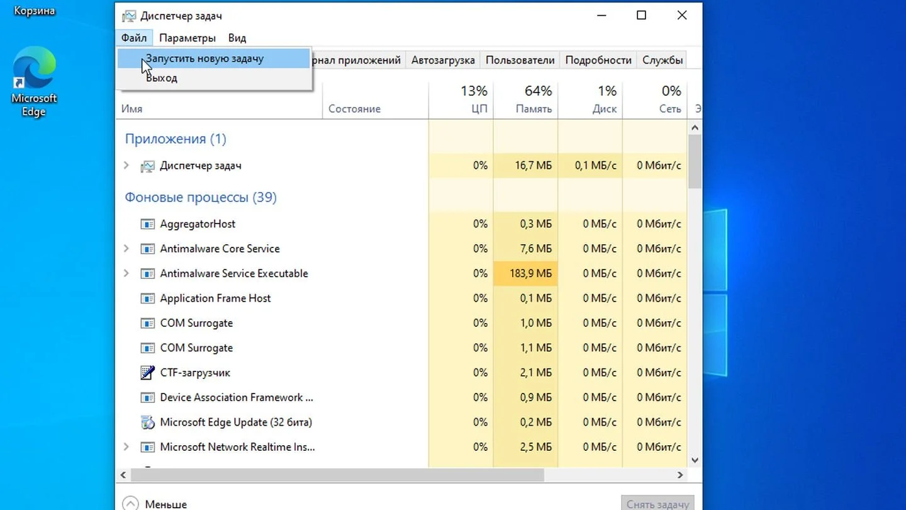Click Device Association Framework icon
The width and height of the screenshot is (906, 510).
pos(147,398)
